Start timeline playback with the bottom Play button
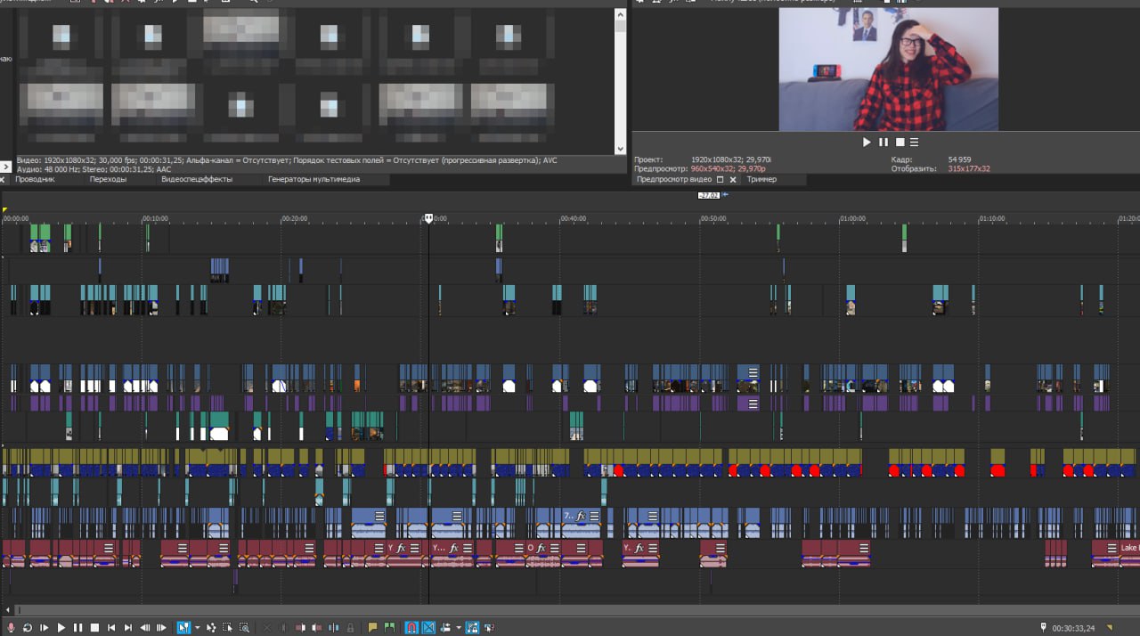Image resolution: width=1140 pixels, height=636 pixels. (x=61, y=627)
